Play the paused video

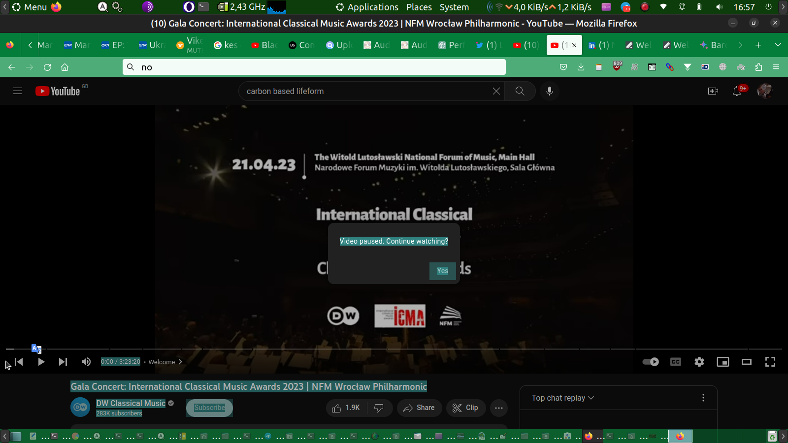pyautogui.click(x=41, y=362)
